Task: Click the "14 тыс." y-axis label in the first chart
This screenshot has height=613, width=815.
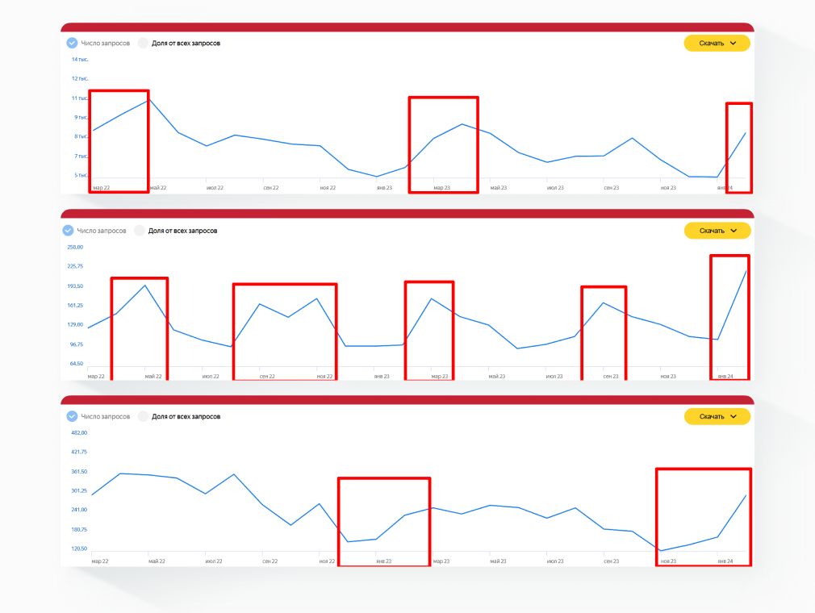Action: tap(80, 60)
